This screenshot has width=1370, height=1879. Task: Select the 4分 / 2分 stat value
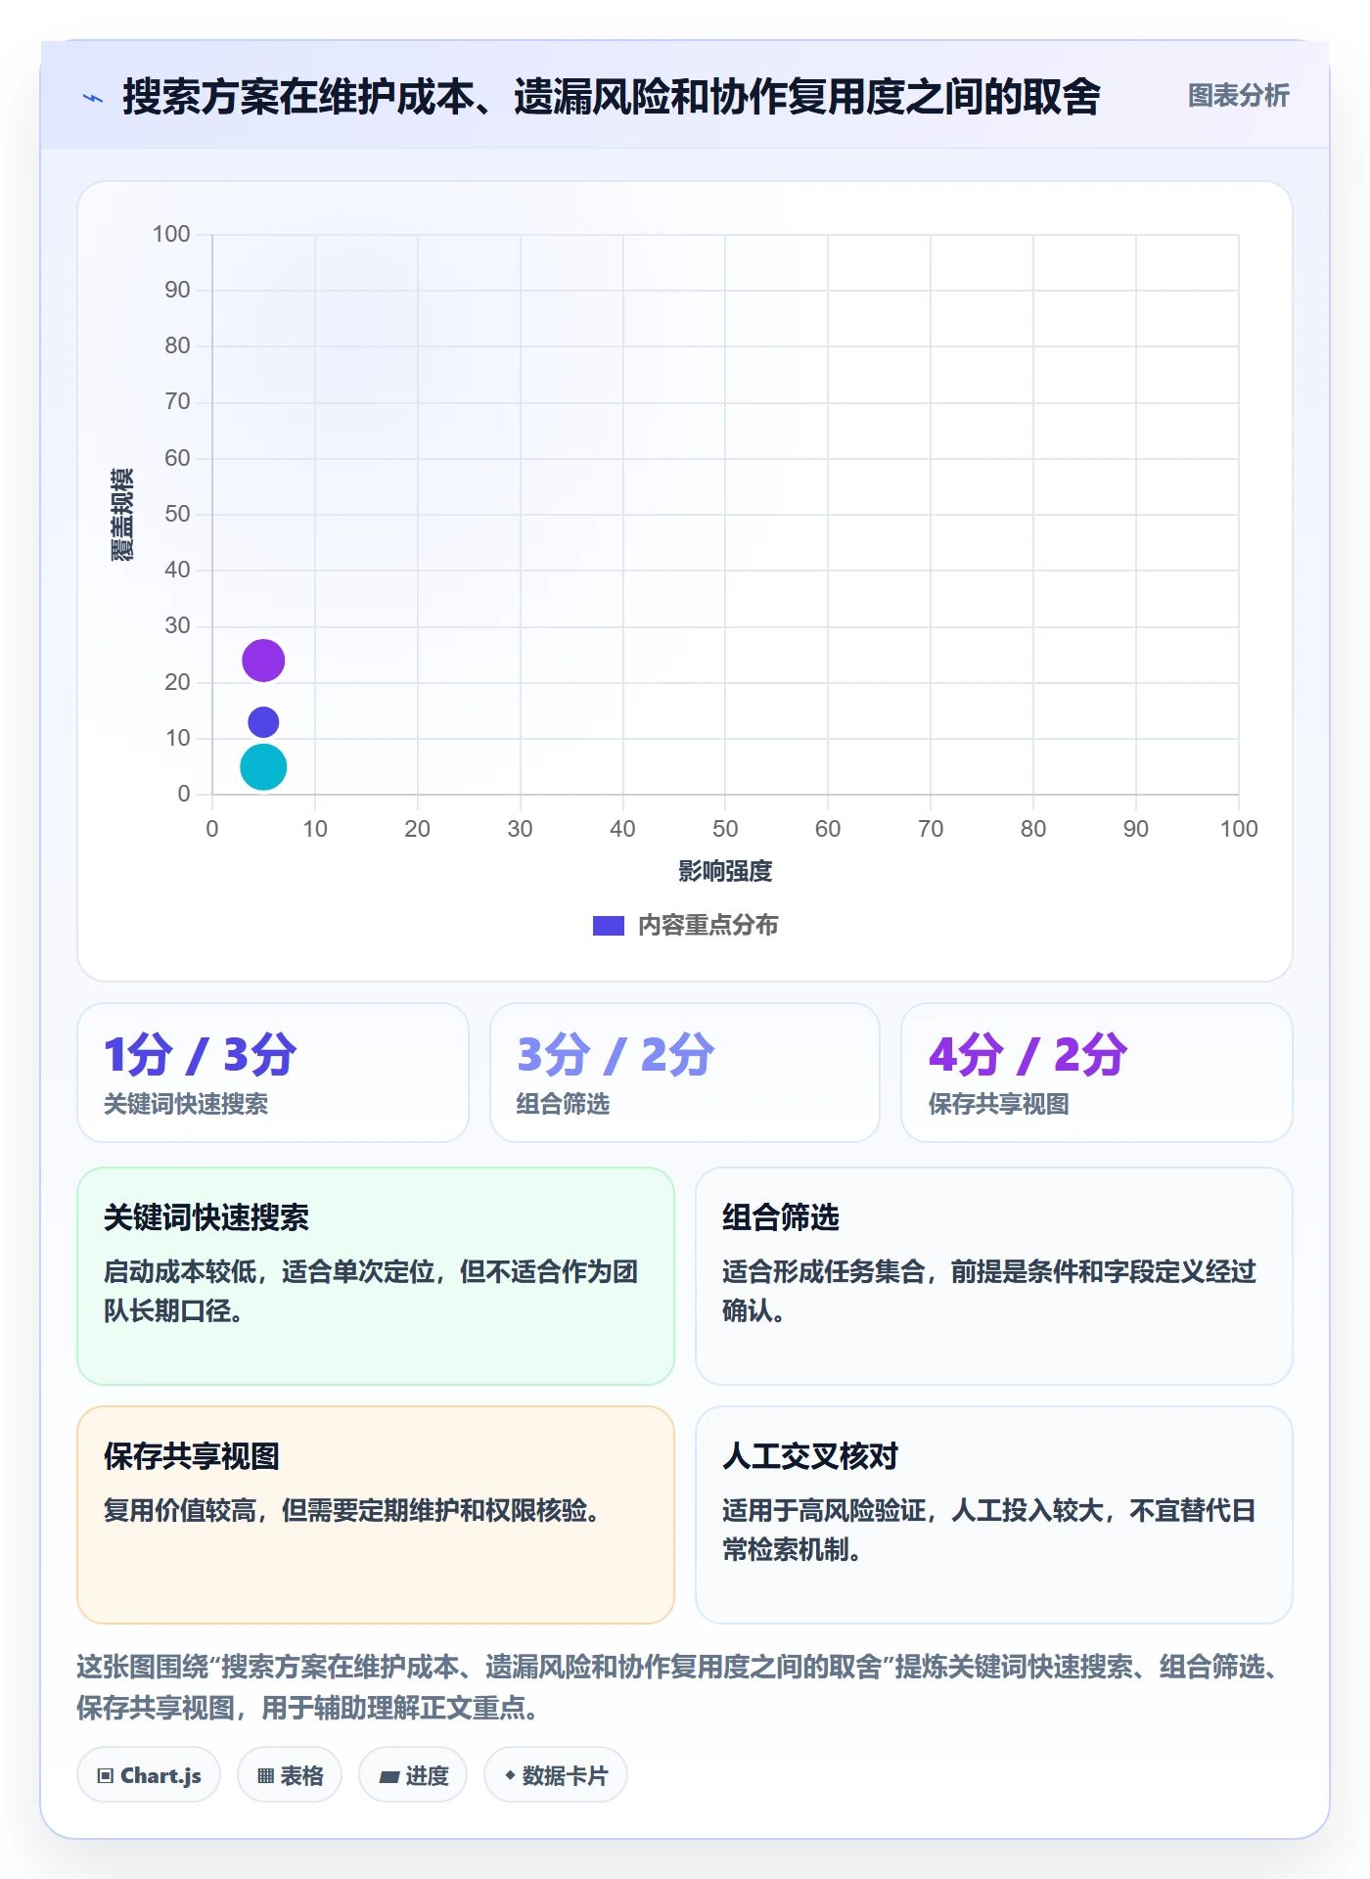point(1027,1055)
